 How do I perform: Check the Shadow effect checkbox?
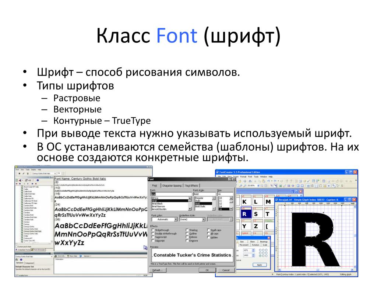(x=187, y=230)
